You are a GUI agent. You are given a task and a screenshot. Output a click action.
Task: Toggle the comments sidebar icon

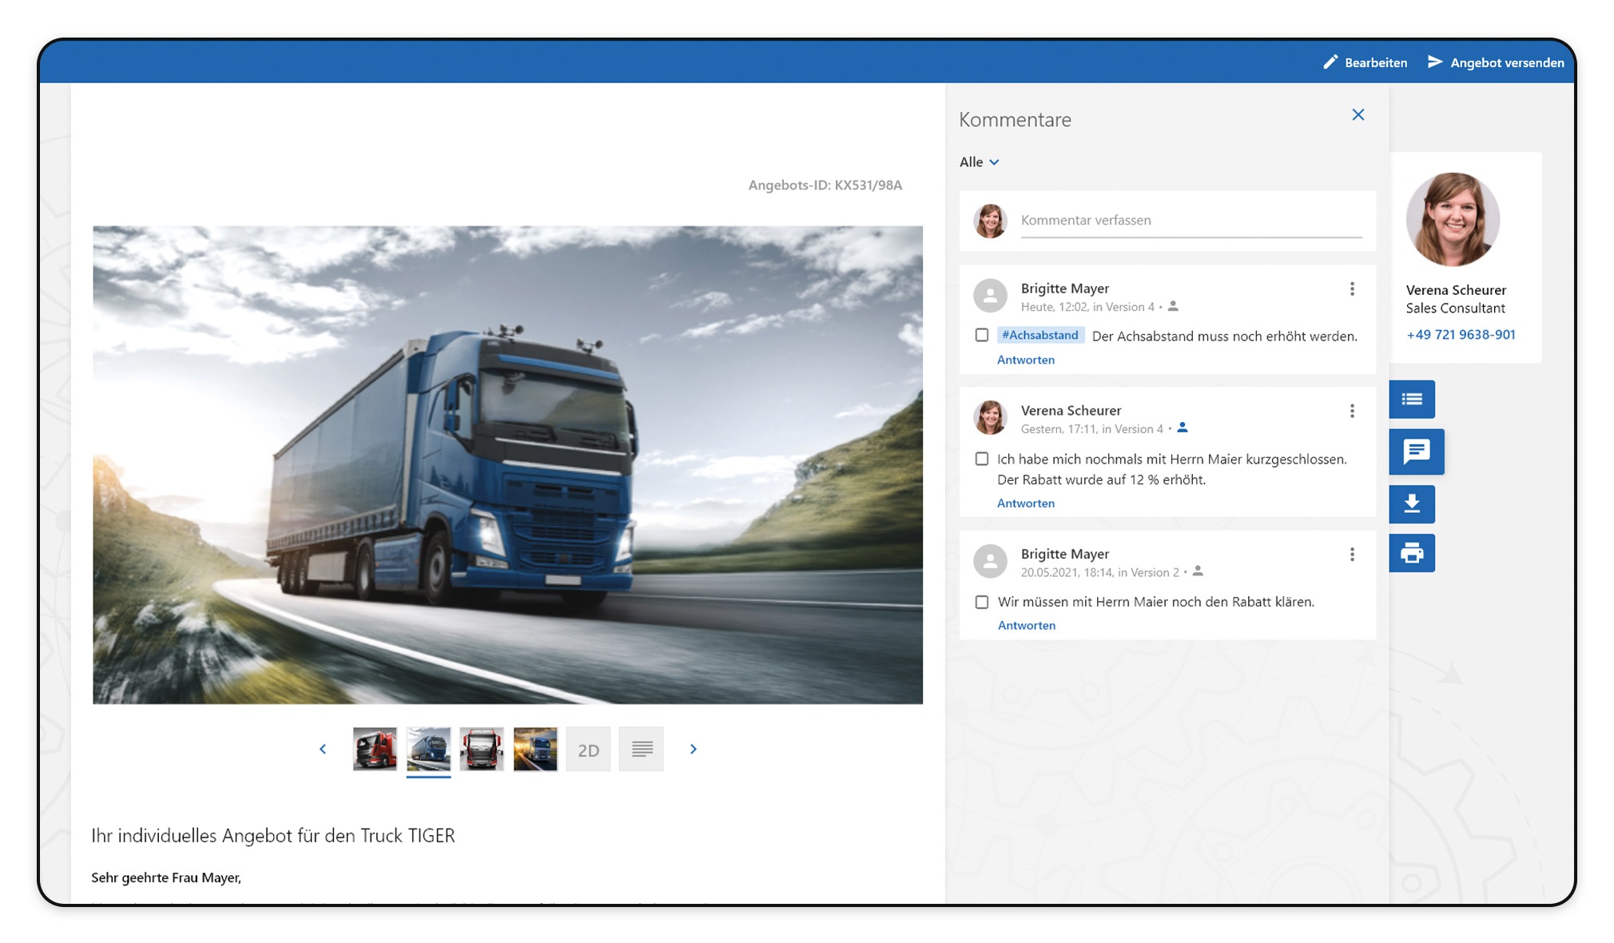(1416, 452)
